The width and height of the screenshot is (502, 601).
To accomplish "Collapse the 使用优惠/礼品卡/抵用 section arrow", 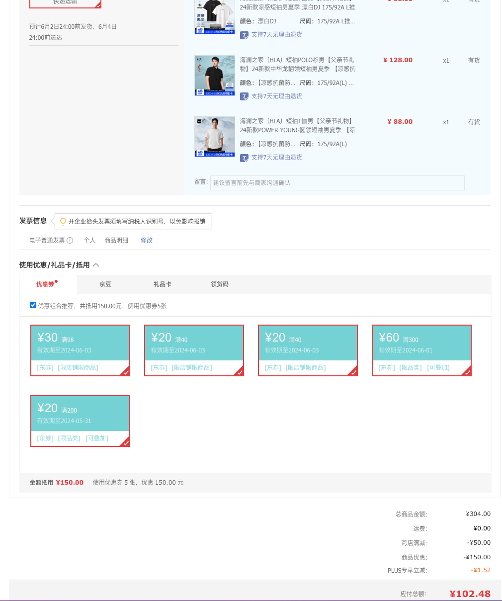I will [96, 265].
